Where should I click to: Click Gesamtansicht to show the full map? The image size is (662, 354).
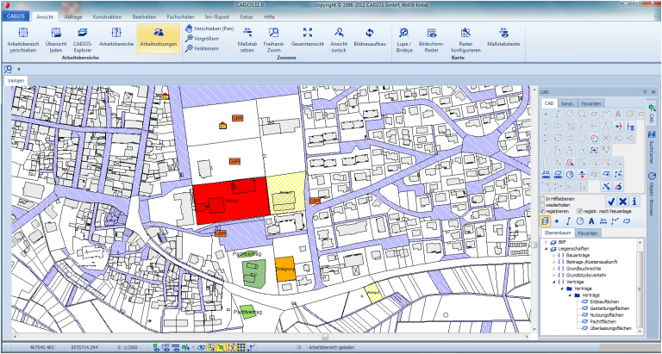tap(307, 36)
